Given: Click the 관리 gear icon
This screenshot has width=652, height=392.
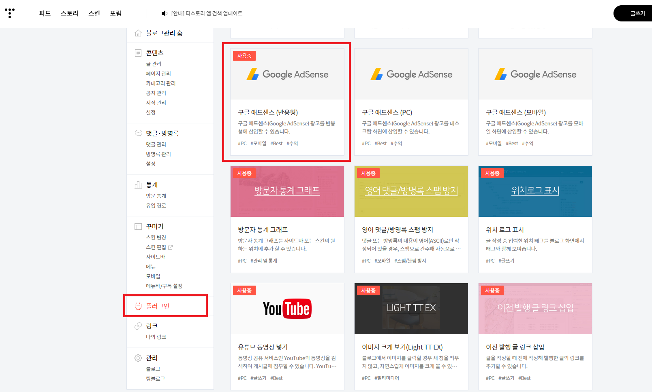Looking at the screenshot, I should tap(138, 358).
